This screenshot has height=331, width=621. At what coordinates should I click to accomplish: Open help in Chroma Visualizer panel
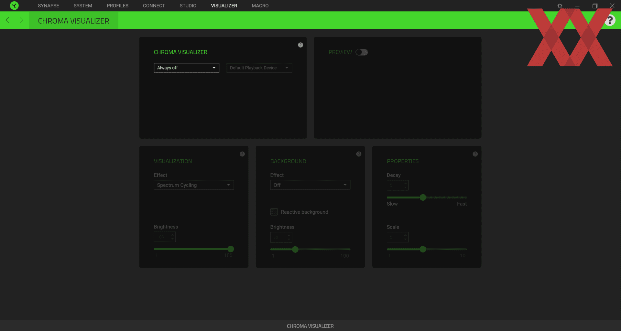click(x=300, y=45)
